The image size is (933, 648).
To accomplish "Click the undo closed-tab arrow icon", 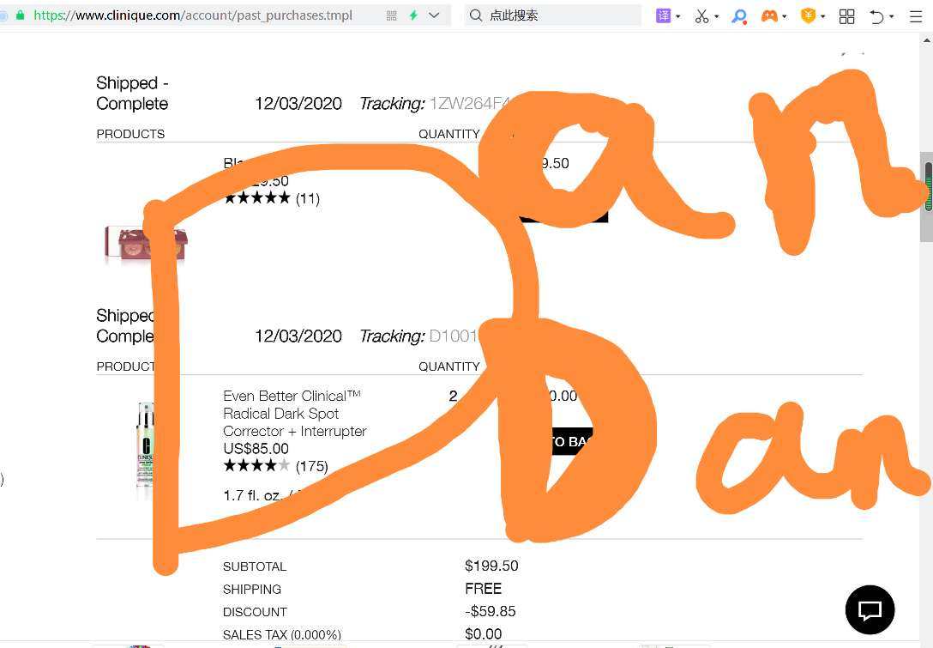I will click(x=876, y=16).
